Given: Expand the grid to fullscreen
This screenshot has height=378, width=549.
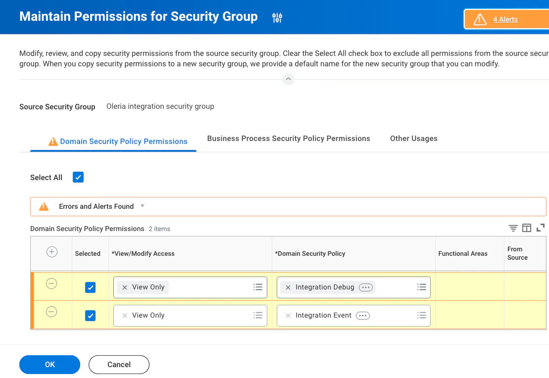Looking at the screenshot, I should 541,228.
